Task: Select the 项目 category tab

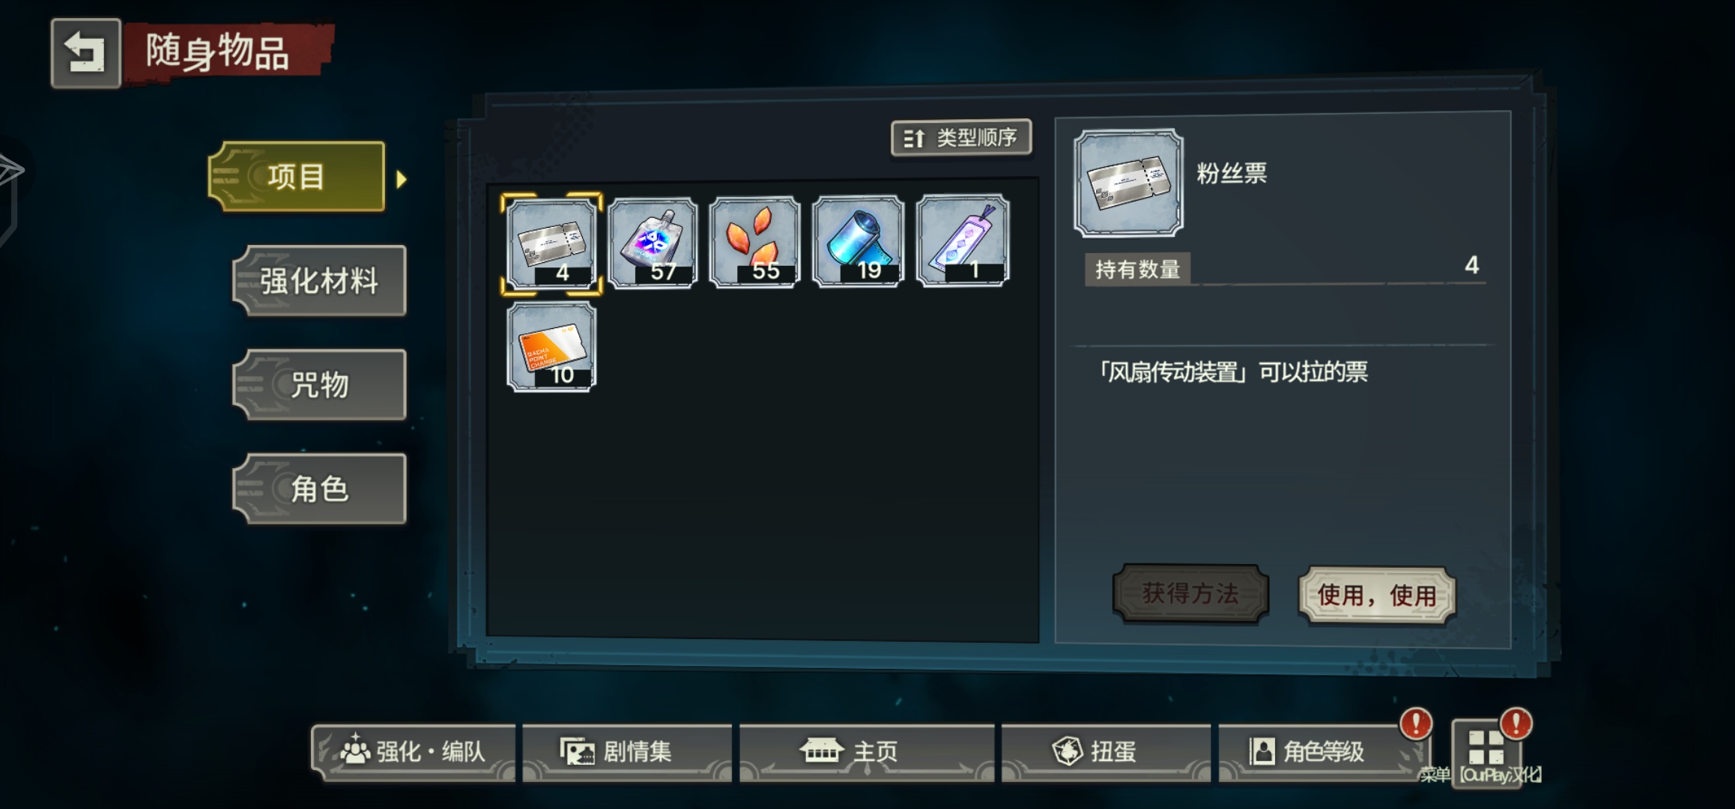Action: click(x=297, y=177)
